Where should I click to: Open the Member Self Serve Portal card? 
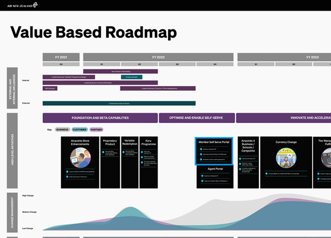point(214,151)
